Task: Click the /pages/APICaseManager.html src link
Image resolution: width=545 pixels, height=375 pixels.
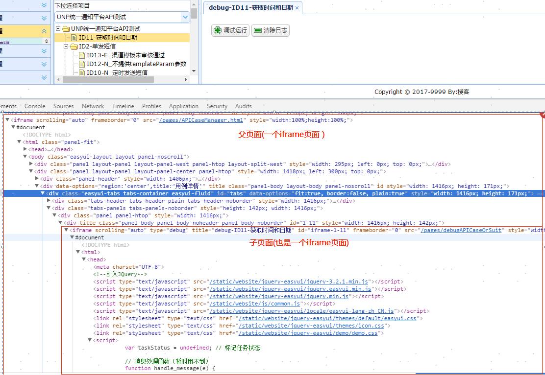Action: (x=200, y=120)
